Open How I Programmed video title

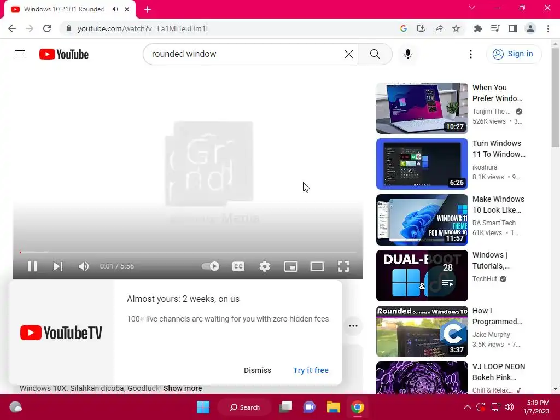point(497,316)
